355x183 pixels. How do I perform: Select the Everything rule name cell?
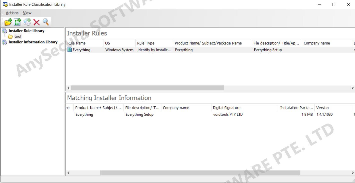pos(81,50)
